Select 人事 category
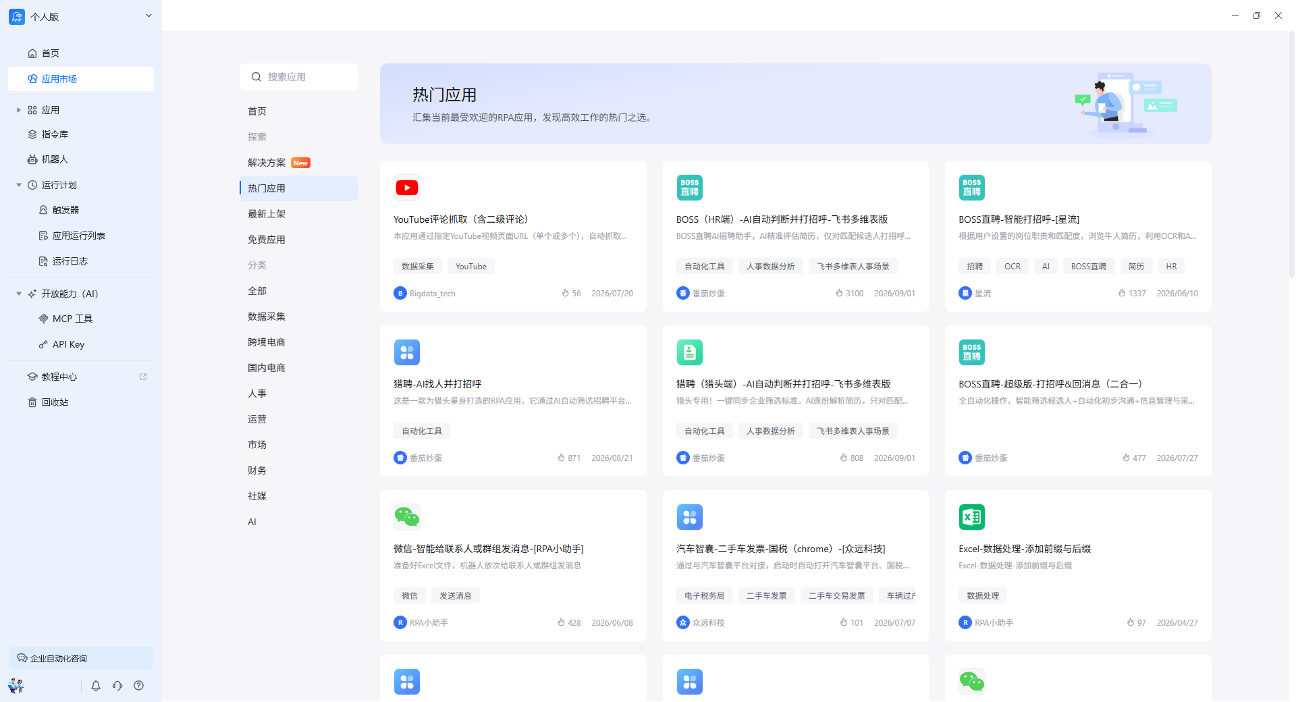The image size is (1296, 702). [x=299, y=394]
